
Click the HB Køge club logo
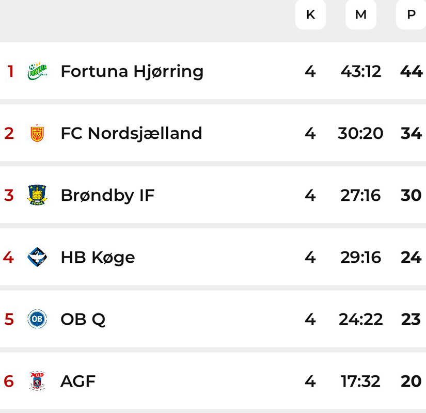click(x=37, y=257)
